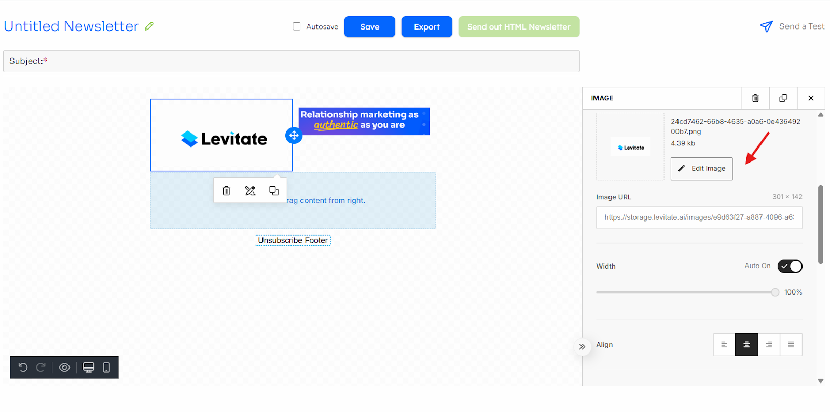This screenshot has width=830, height=412.
Task: Click the image thumbnail in IMAGE panel
Action: click(630, 147)
